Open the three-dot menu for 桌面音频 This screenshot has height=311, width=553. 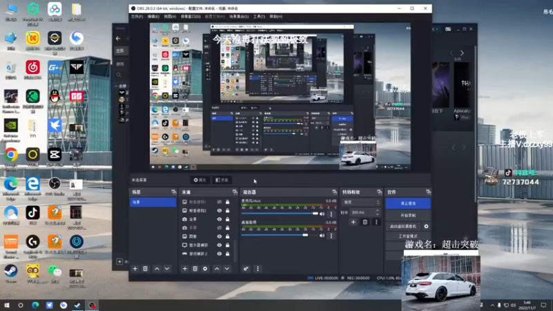pos(331,236)
